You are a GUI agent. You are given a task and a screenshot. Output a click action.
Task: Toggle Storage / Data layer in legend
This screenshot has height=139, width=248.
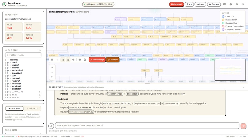coord(230,23)
